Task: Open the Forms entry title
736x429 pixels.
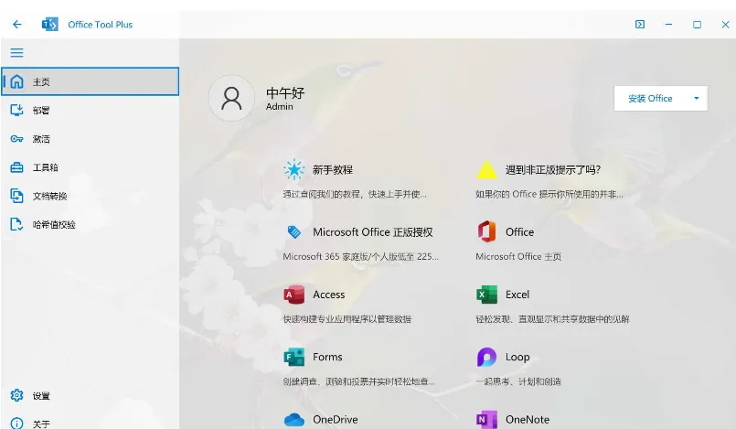Action: [327, 357]
